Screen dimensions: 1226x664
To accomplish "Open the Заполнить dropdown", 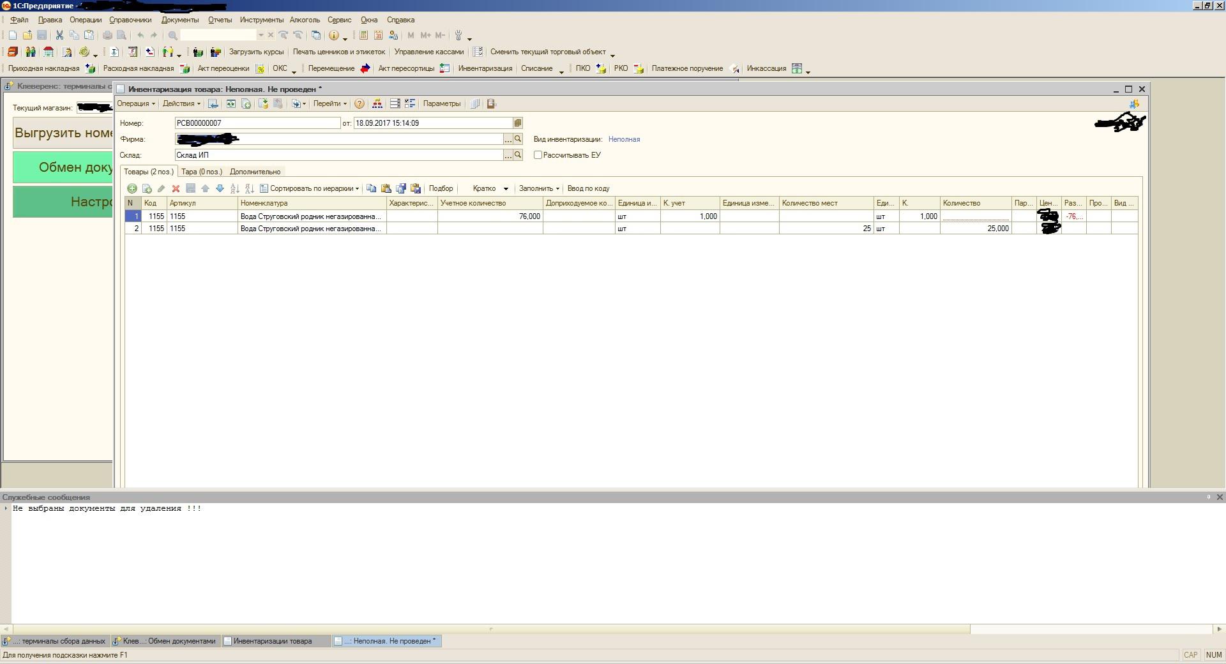I will point(539,188).
